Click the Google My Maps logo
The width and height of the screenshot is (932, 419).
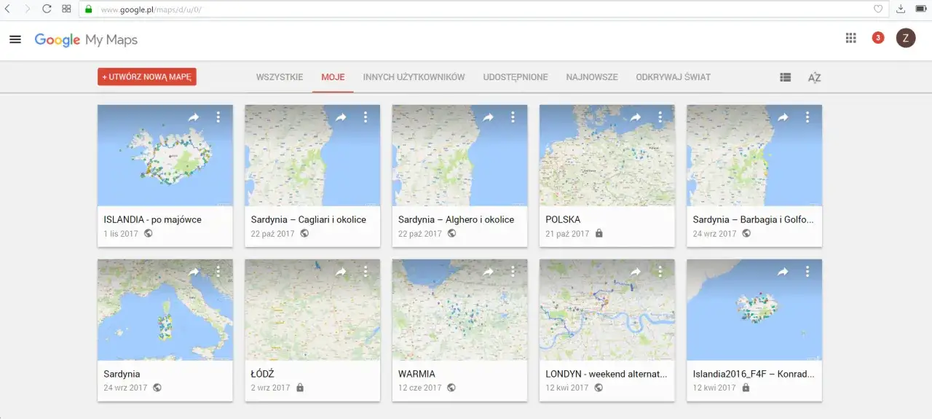(86, 40)
